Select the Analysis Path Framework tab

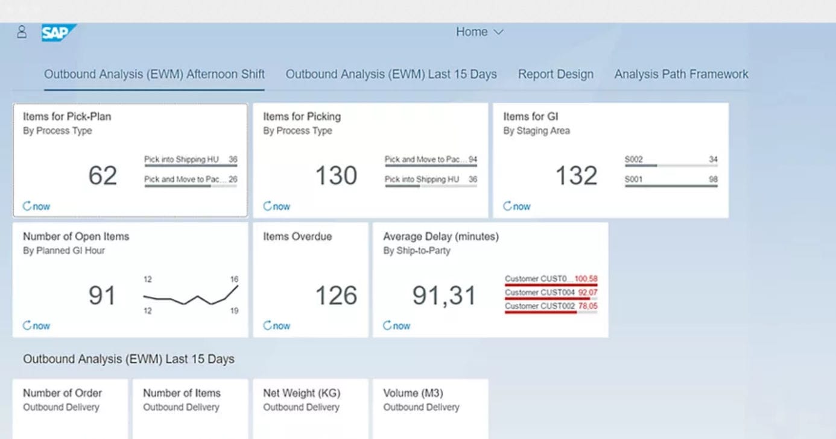click(x=680, y=73)
